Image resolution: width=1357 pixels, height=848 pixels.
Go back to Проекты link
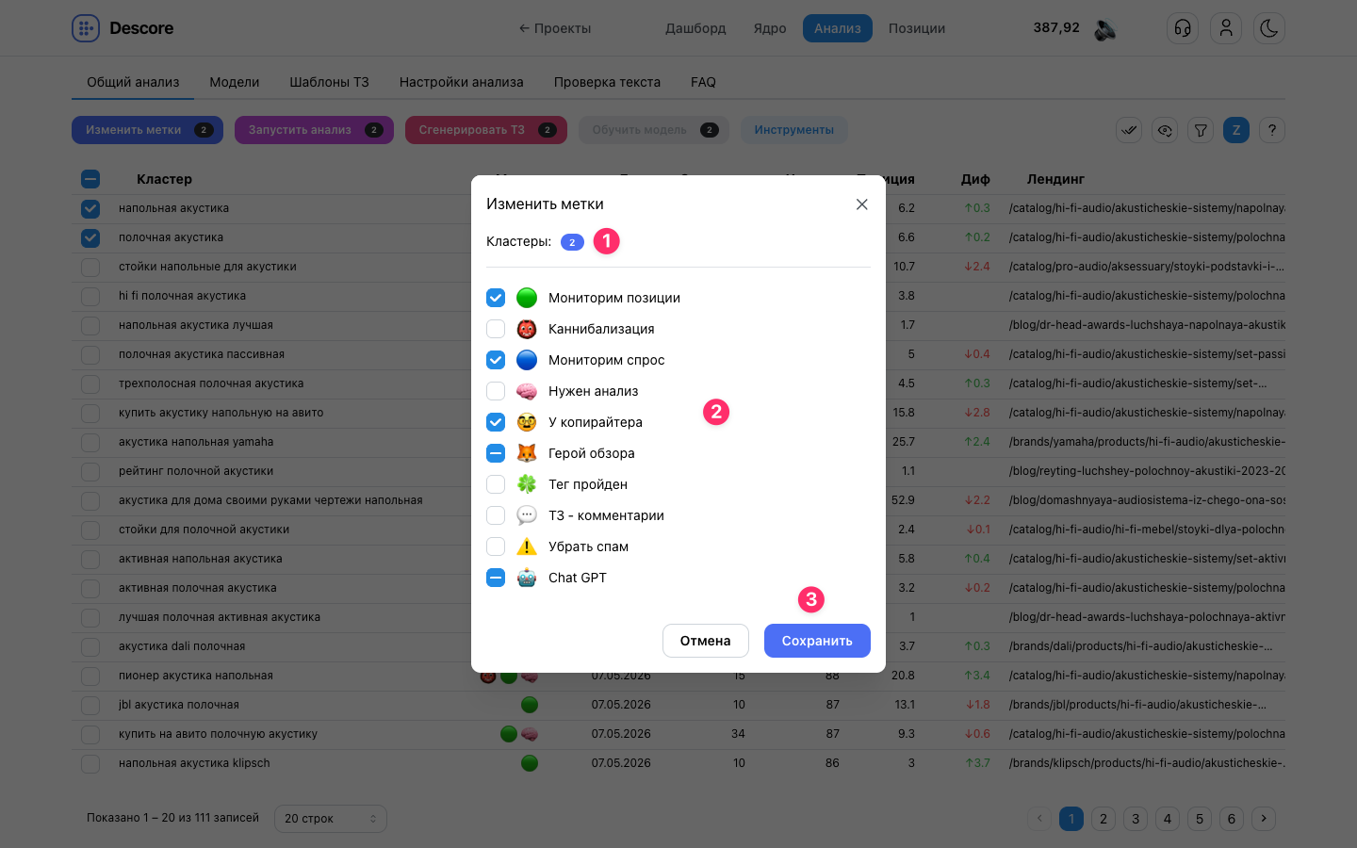[555, 28]
